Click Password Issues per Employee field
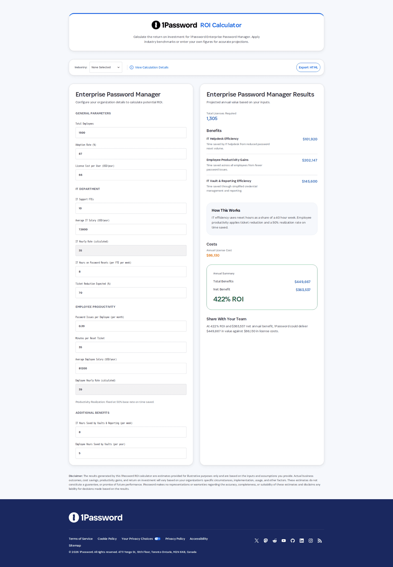This screenshot has width=393, height=567. (x=131, y=326)
